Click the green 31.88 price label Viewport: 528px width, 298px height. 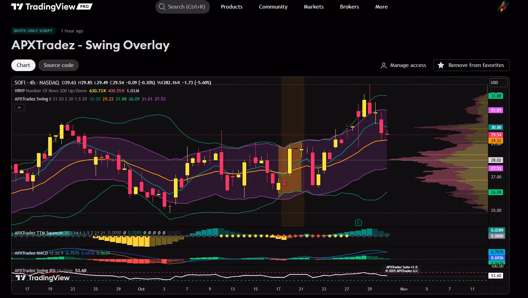point(496,96)
